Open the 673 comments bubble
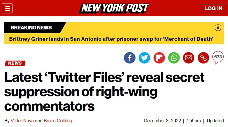Viewport: 228px width, 127px height. tap(218, 57)
